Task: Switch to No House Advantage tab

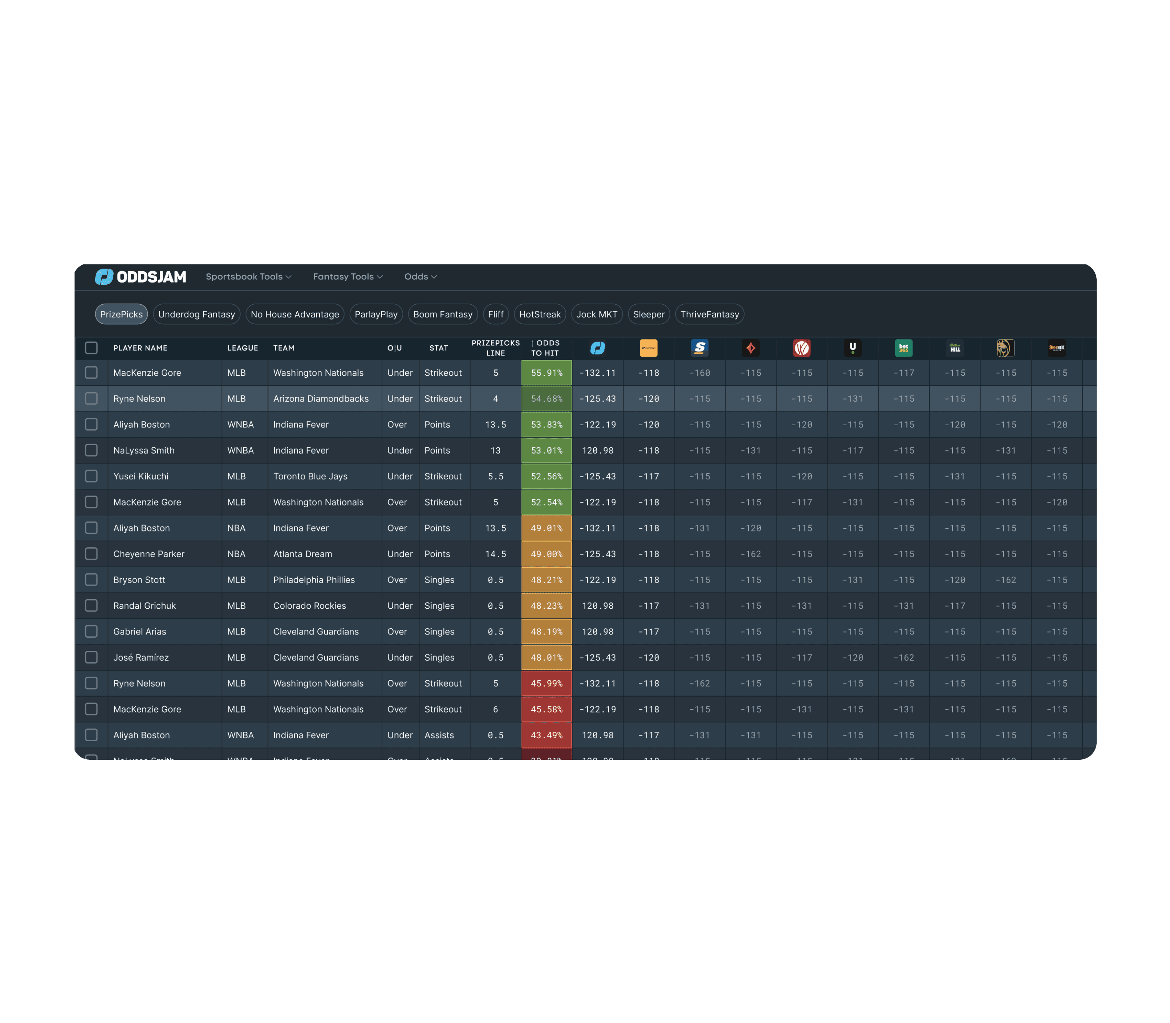Action: click(x=295, y=314)
